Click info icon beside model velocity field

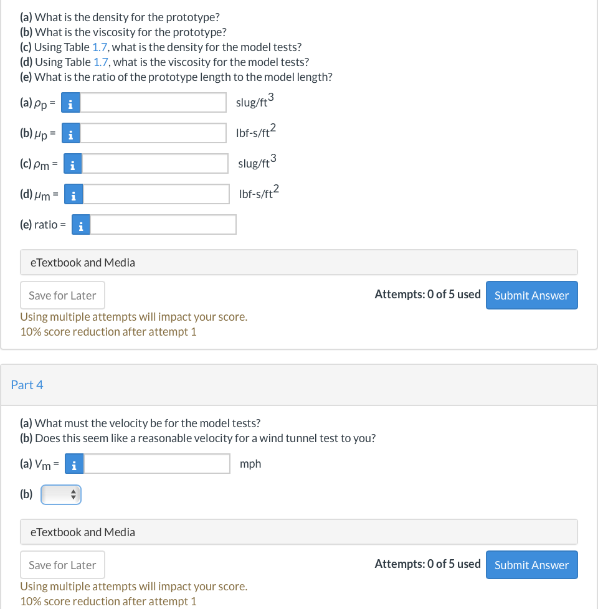(75, 464)
